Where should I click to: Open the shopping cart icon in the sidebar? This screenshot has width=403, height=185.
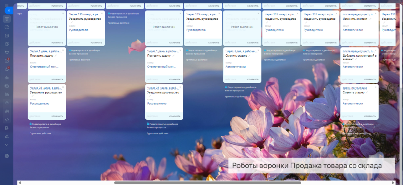click(7, 52)
